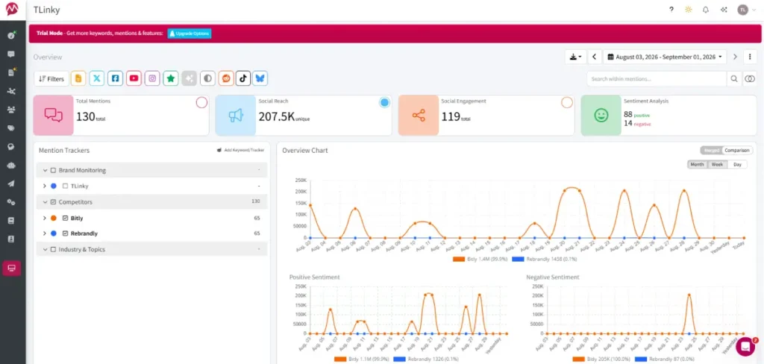The width and height of the screenshot is (764, 364).
Task: Collapse the Brand Monitoring group
Action: pyautogui.click(x=45, y=171)
